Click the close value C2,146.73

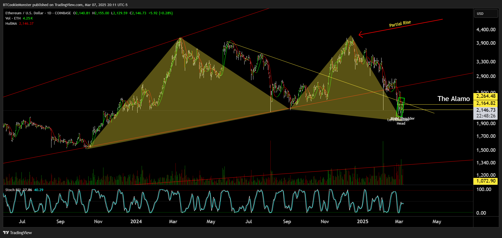pos(138,13)
